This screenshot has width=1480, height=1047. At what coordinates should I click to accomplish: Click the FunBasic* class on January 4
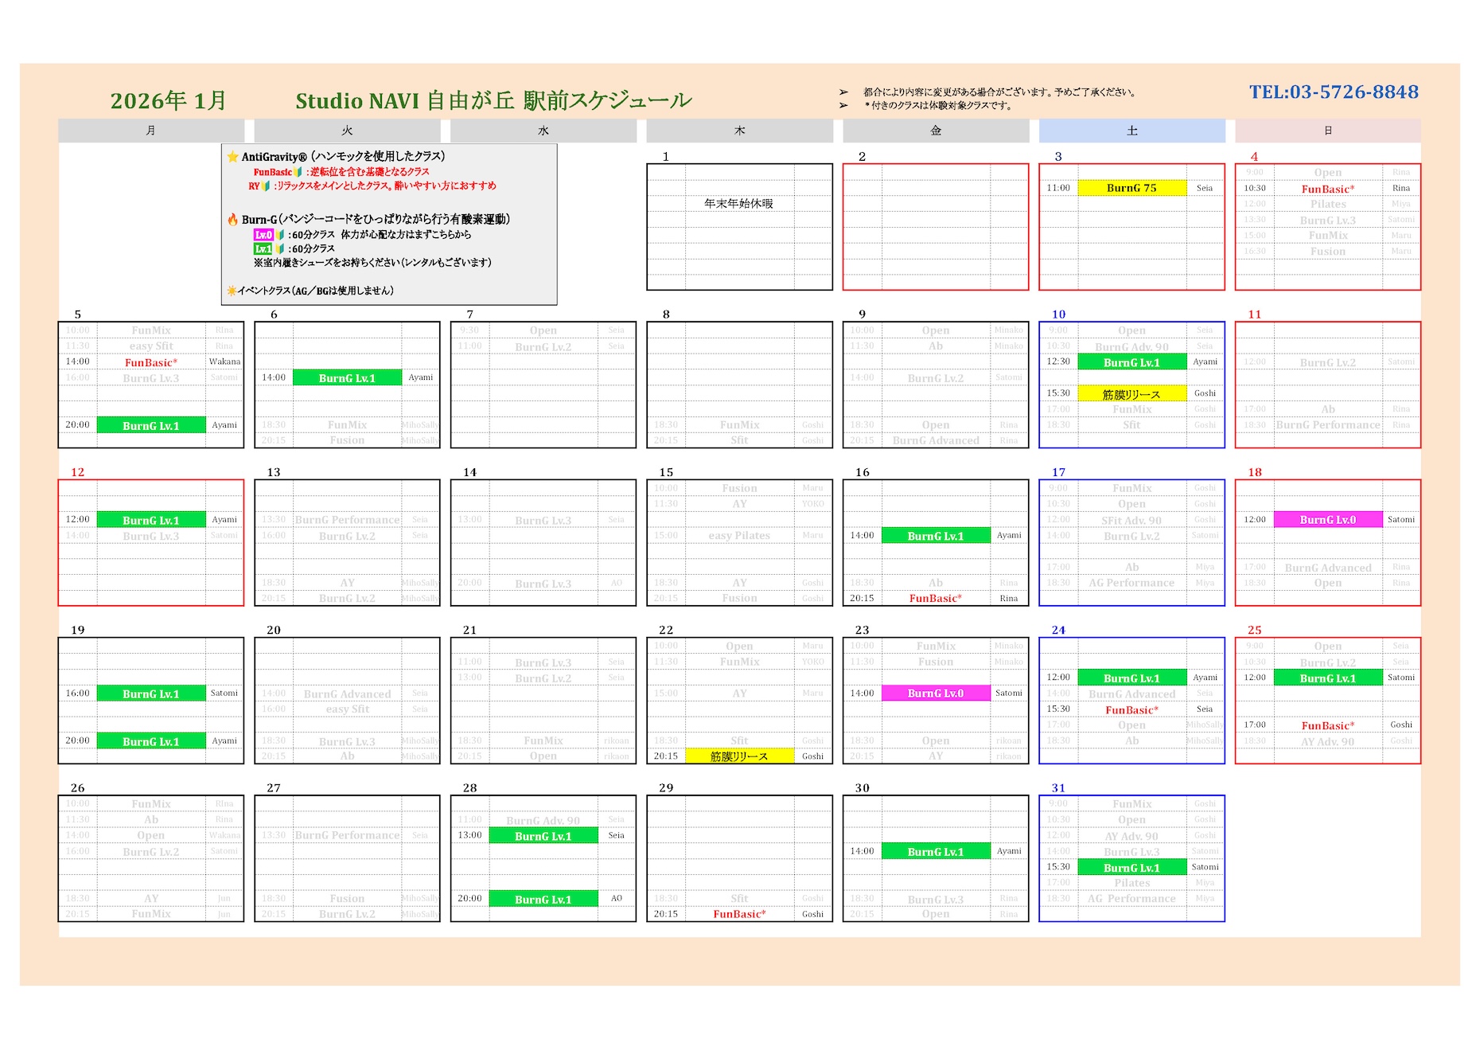1327,189
